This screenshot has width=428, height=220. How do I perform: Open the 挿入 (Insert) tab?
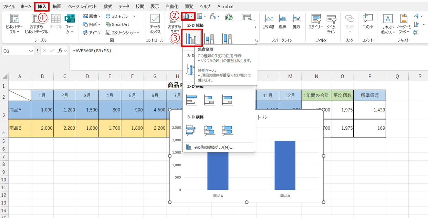pos(42,7)
